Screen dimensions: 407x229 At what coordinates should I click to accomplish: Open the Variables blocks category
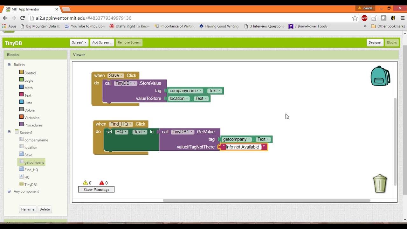[32, 118]
